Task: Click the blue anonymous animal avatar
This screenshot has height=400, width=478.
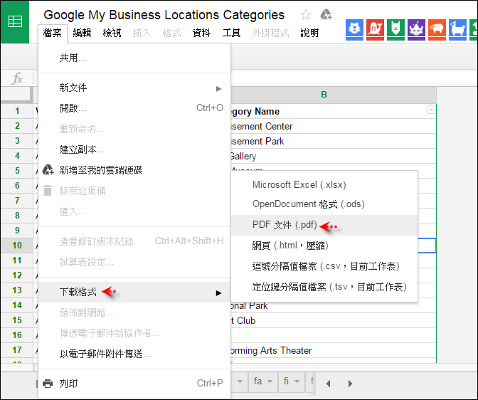Action: (x=354, y=30)
